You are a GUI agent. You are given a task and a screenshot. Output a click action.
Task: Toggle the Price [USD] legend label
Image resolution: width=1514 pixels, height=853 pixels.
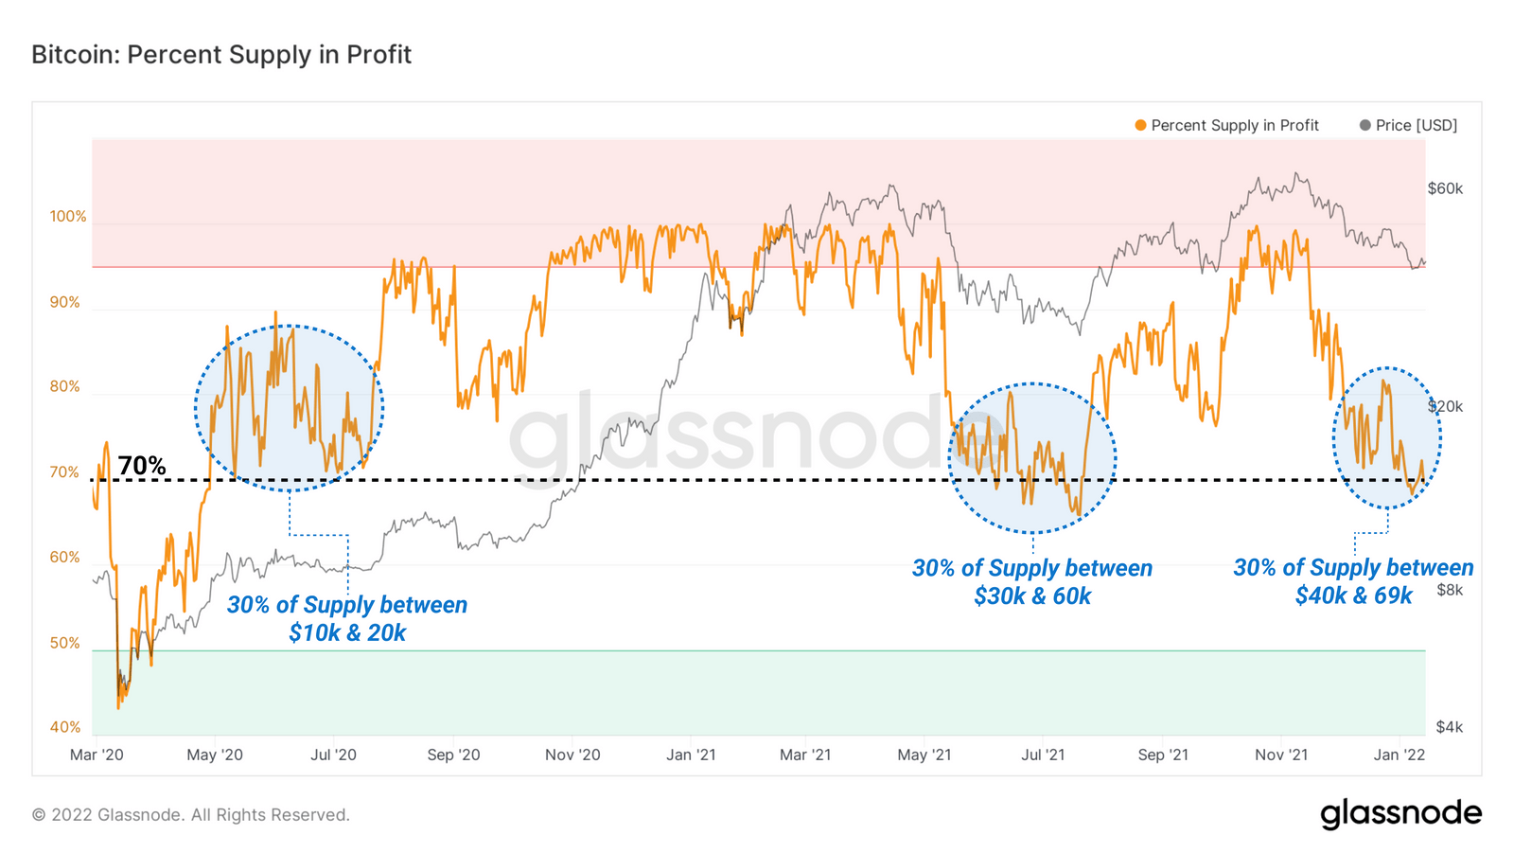pos(1417,125)
